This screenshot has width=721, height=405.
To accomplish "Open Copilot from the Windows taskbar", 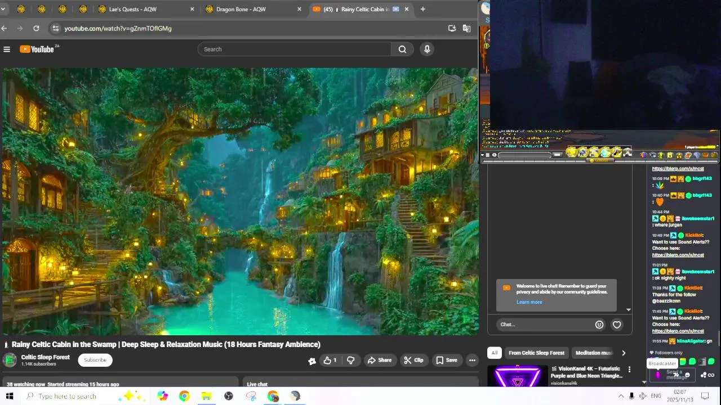I will [163, 396].
